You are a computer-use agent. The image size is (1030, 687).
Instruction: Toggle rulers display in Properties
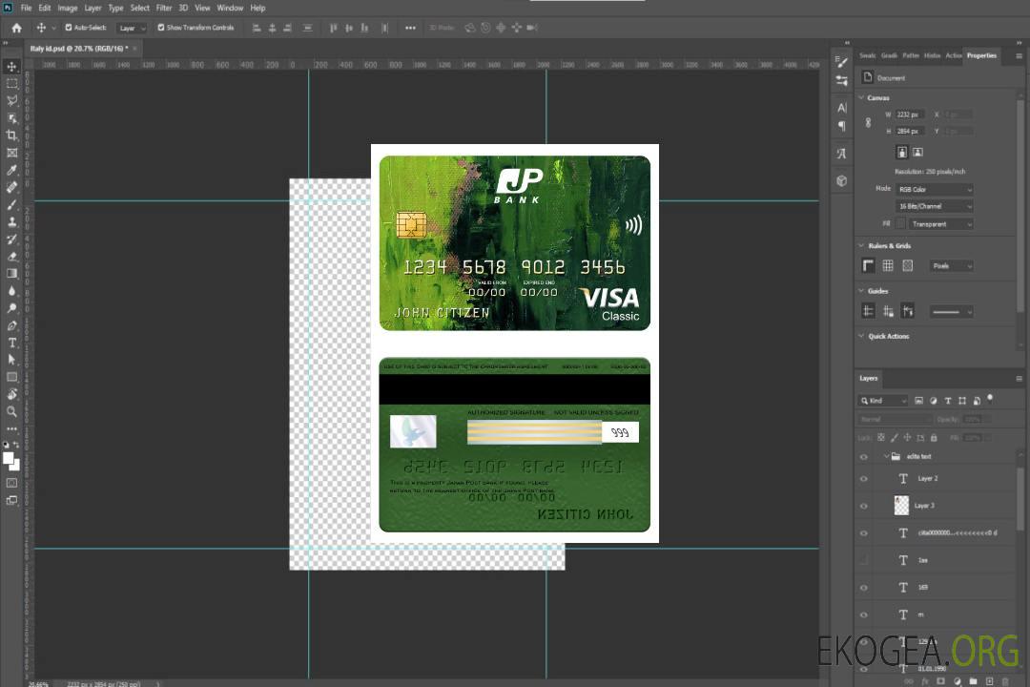tap(868, 265)
